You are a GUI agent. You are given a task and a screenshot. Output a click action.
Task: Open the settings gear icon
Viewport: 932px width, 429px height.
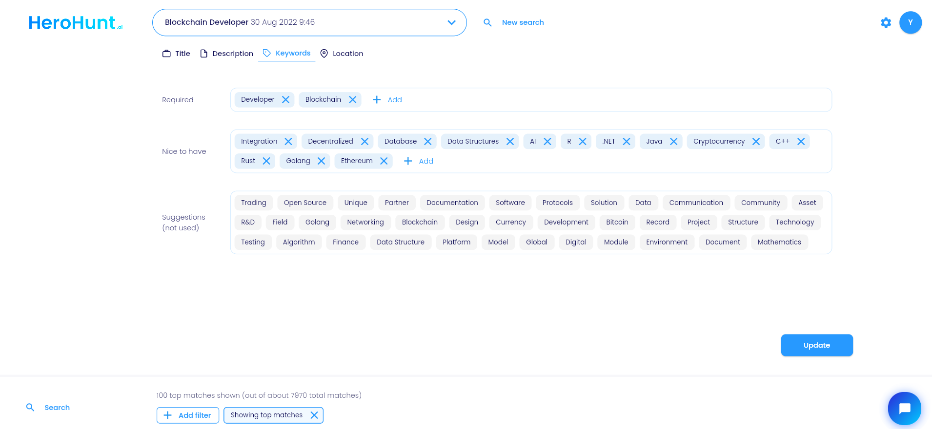(886, 22)
